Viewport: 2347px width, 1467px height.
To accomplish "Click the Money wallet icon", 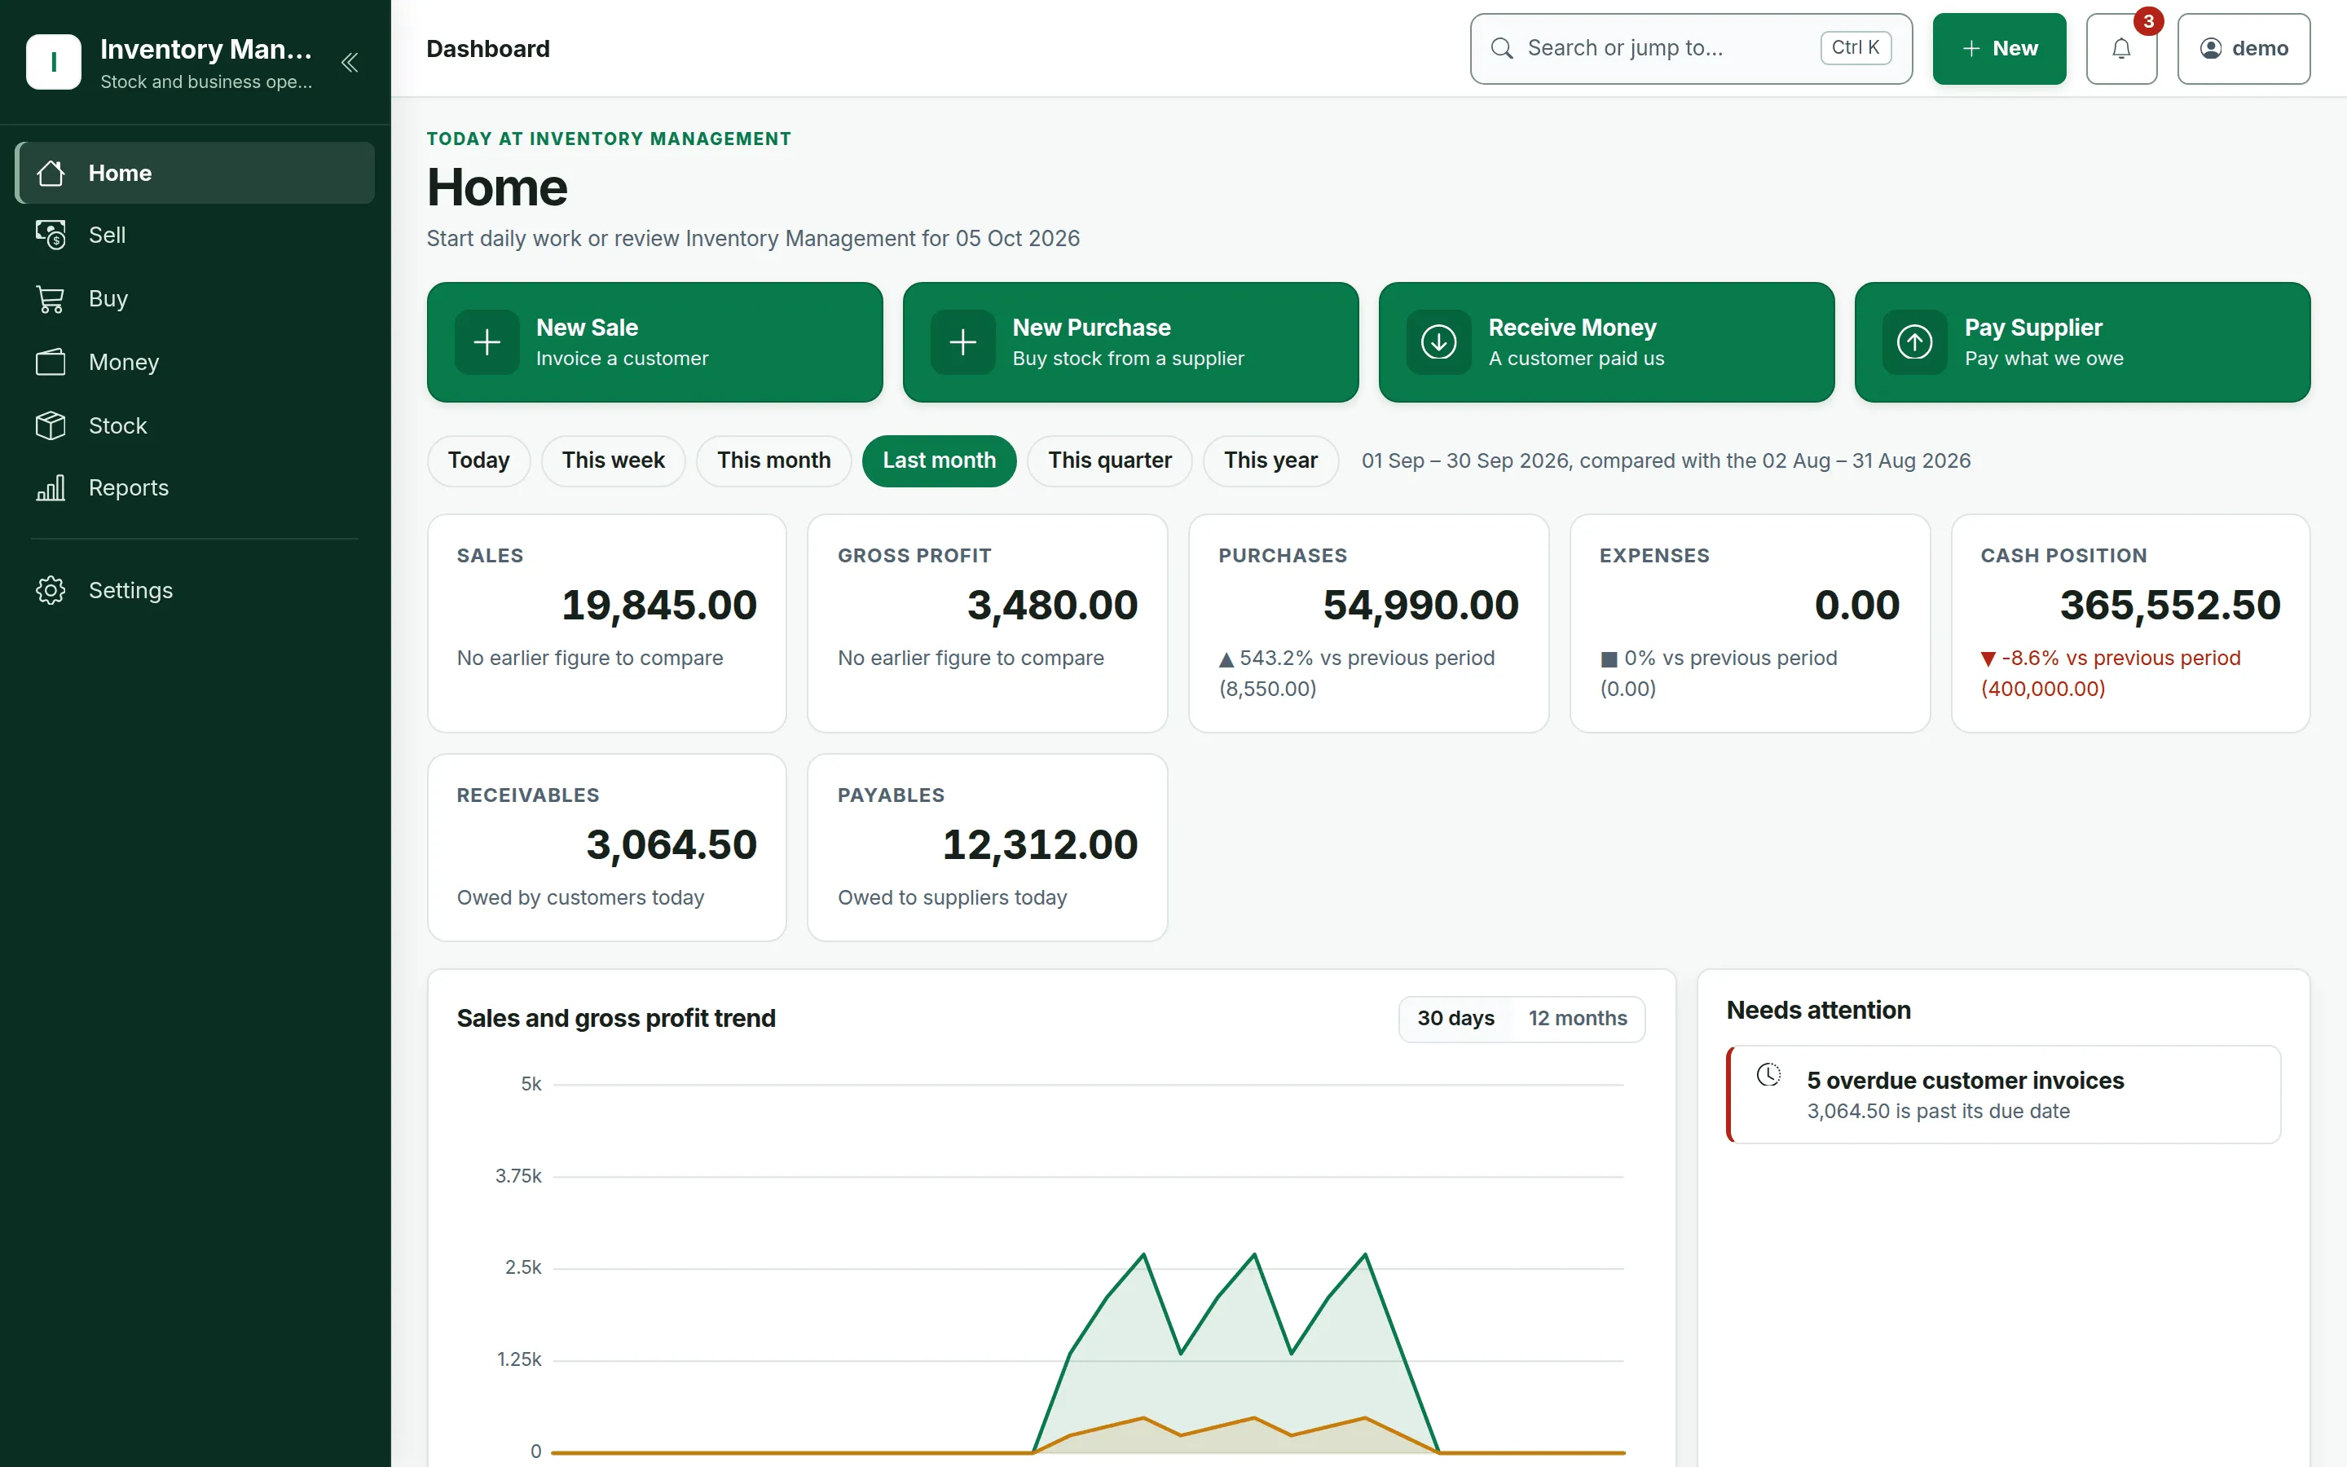I will [51, 362].
